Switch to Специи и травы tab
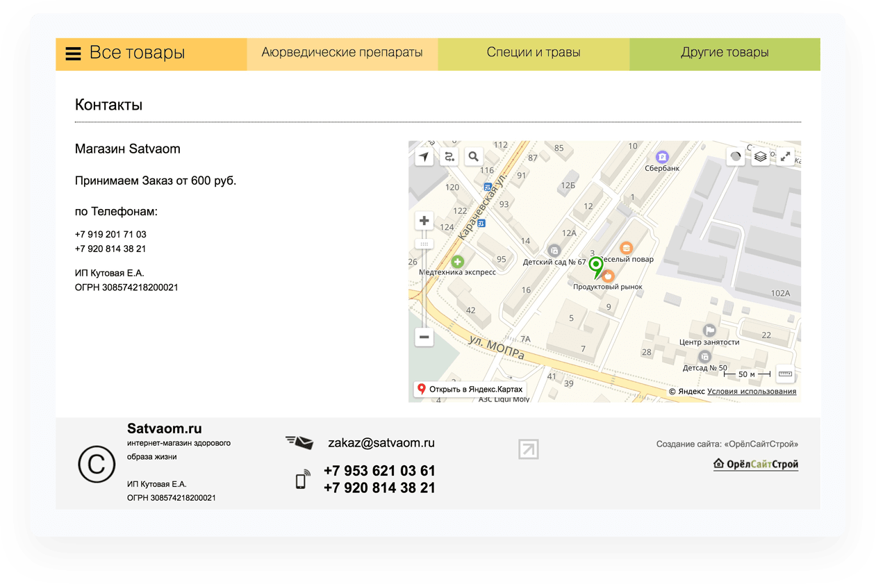The height and width of the screenshot is (584, 876). point(534,53)
